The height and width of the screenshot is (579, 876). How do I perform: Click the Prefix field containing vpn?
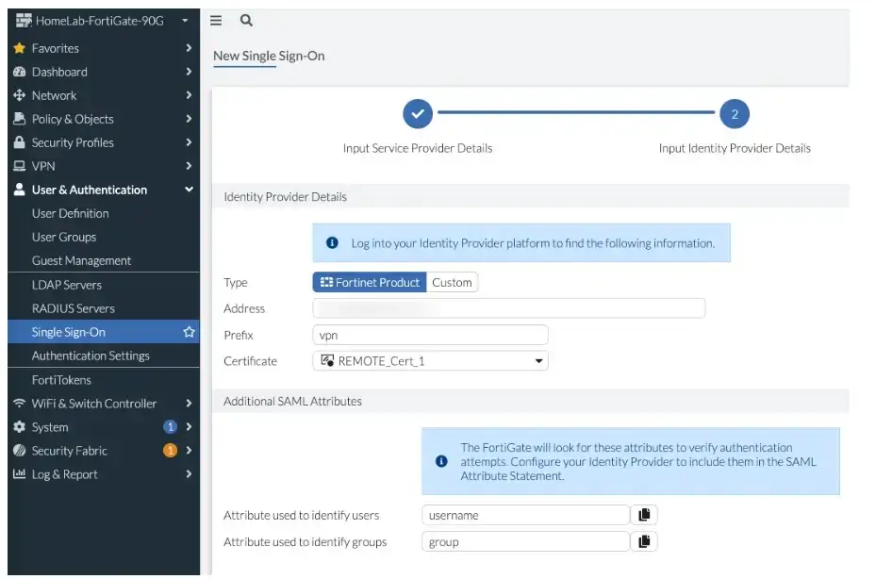point(430,335)
